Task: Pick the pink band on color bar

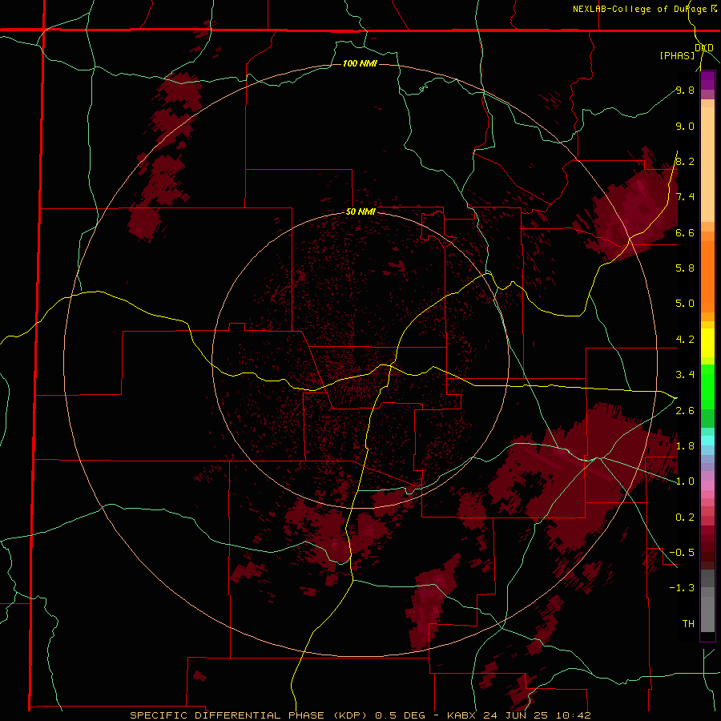Action: point(707,485)
